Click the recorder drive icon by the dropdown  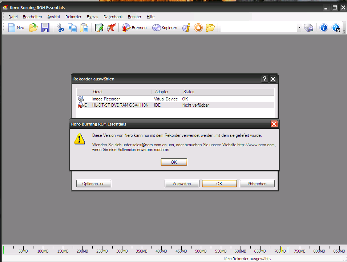click(x=309, y=28)
